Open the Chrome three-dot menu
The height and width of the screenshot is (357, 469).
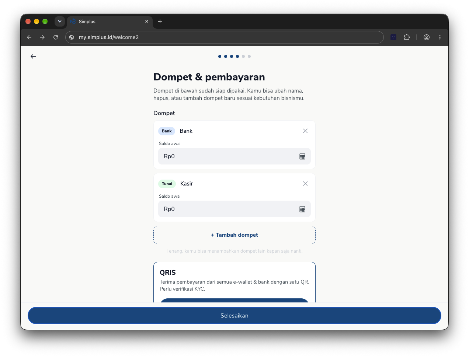click(x=440, y=37)
